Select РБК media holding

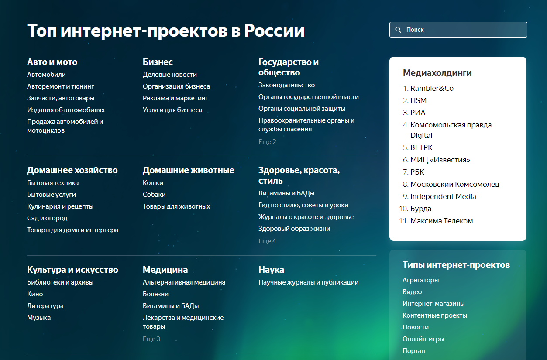[x=417, y=172]
